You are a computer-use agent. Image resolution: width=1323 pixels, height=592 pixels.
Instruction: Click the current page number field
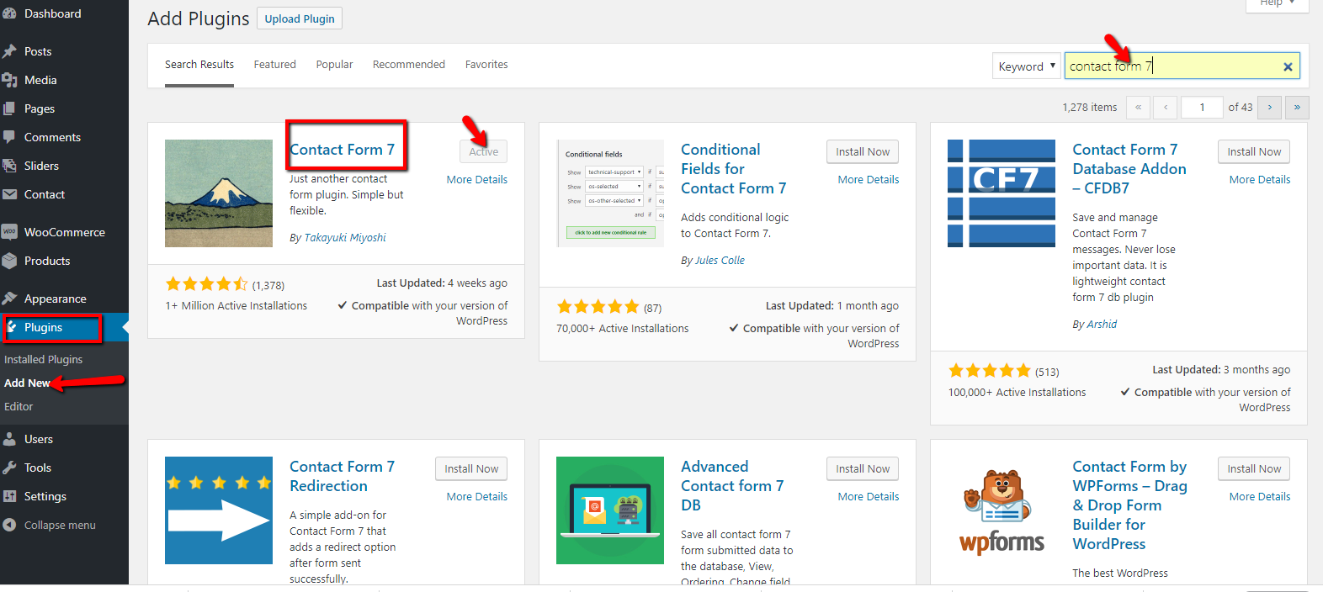point(1202,107)
